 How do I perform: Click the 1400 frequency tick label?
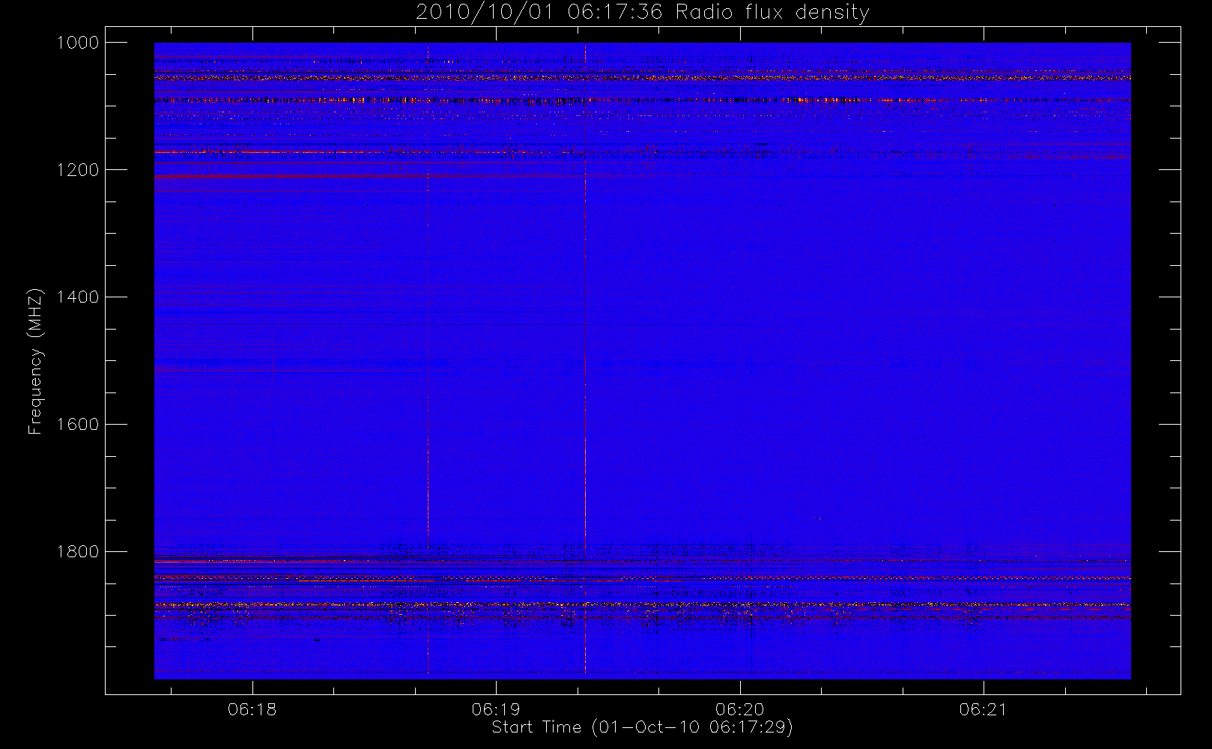(x=78, y=297)
